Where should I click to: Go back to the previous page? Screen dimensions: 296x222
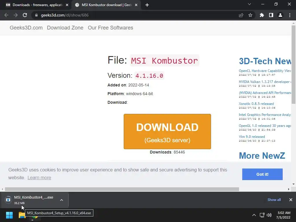click(x=6, y=15)
